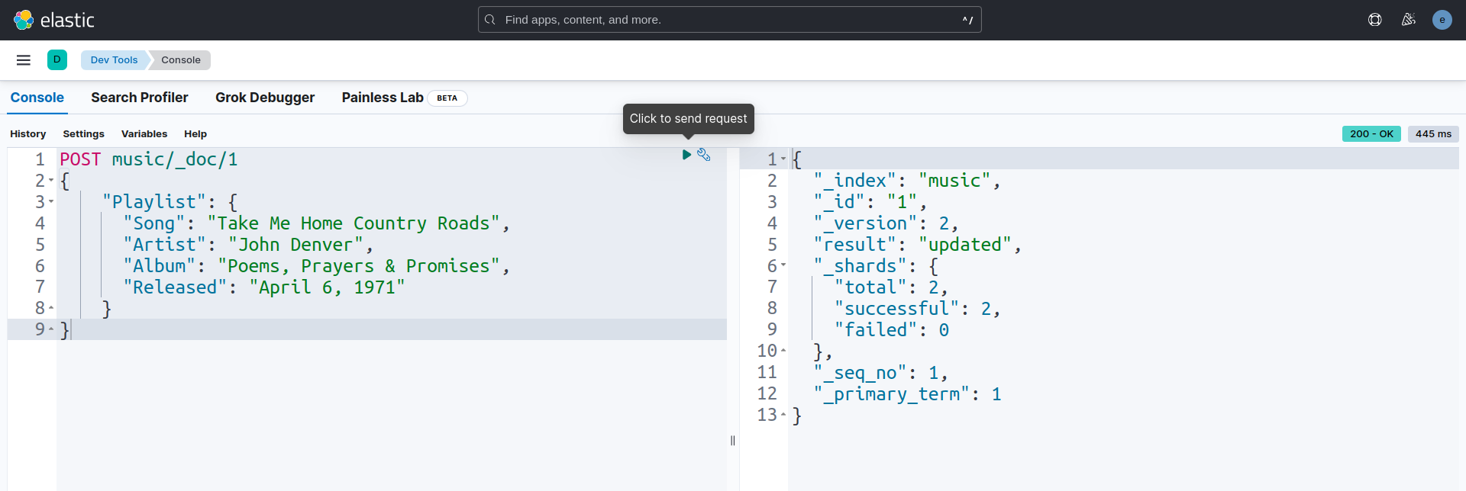This screenshot has height=491, width=1466.
Task: Open the hamburger navigation menu
Action: pos(24,60)
